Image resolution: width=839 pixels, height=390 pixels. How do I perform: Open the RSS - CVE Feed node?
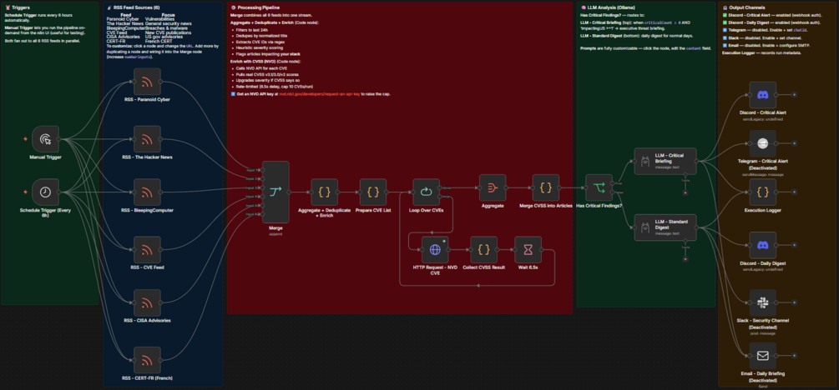[147, 249]
